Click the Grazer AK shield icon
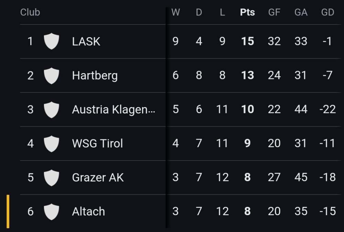 (52, 177)
